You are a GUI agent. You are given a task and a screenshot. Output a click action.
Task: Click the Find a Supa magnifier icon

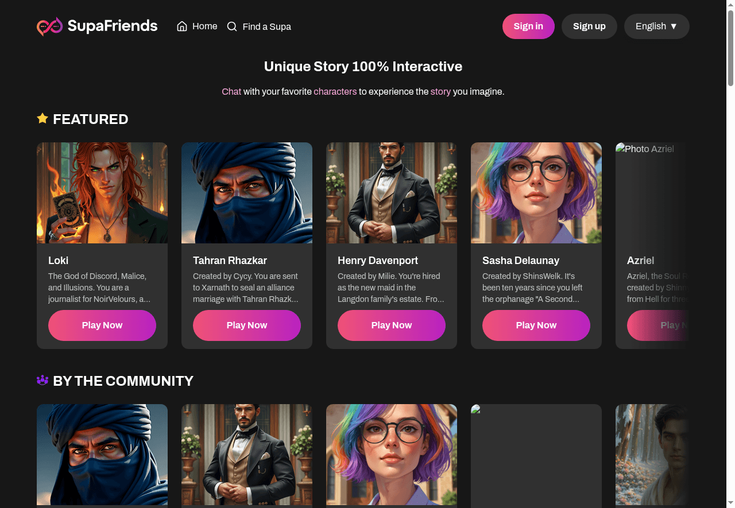point(232,26)
